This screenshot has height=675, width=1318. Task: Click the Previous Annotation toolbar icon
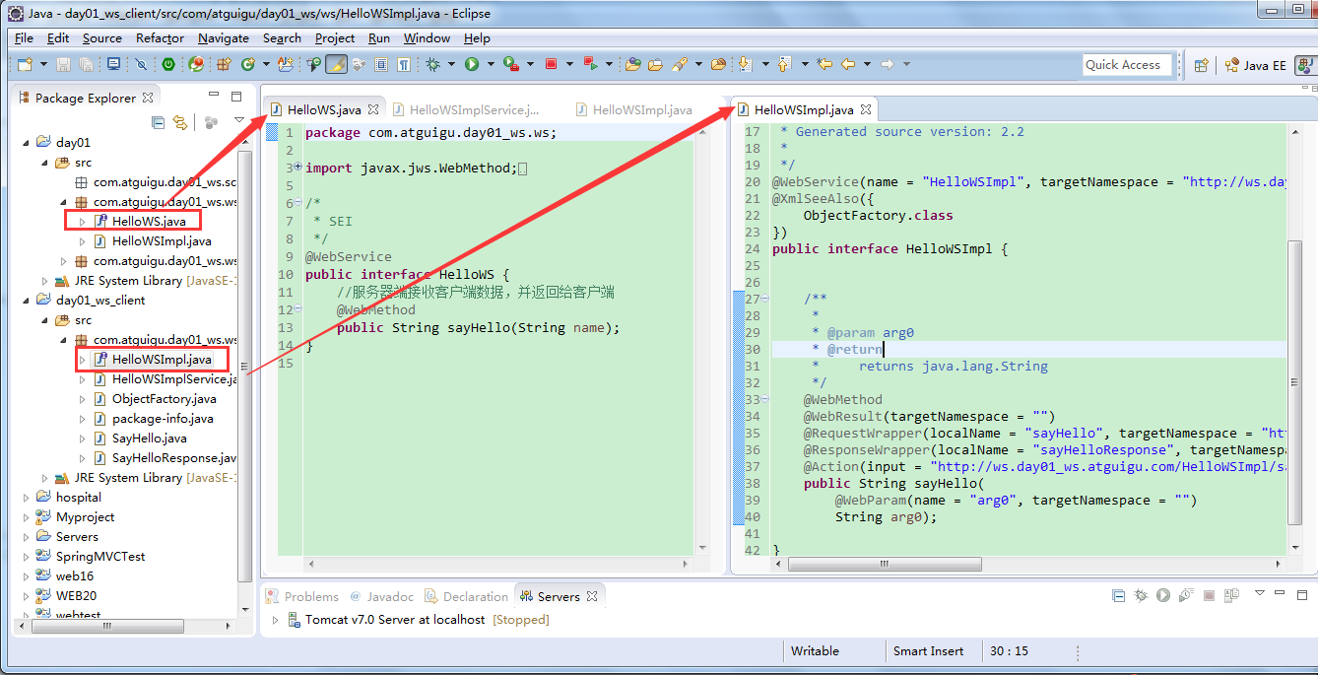click(784, 64)
